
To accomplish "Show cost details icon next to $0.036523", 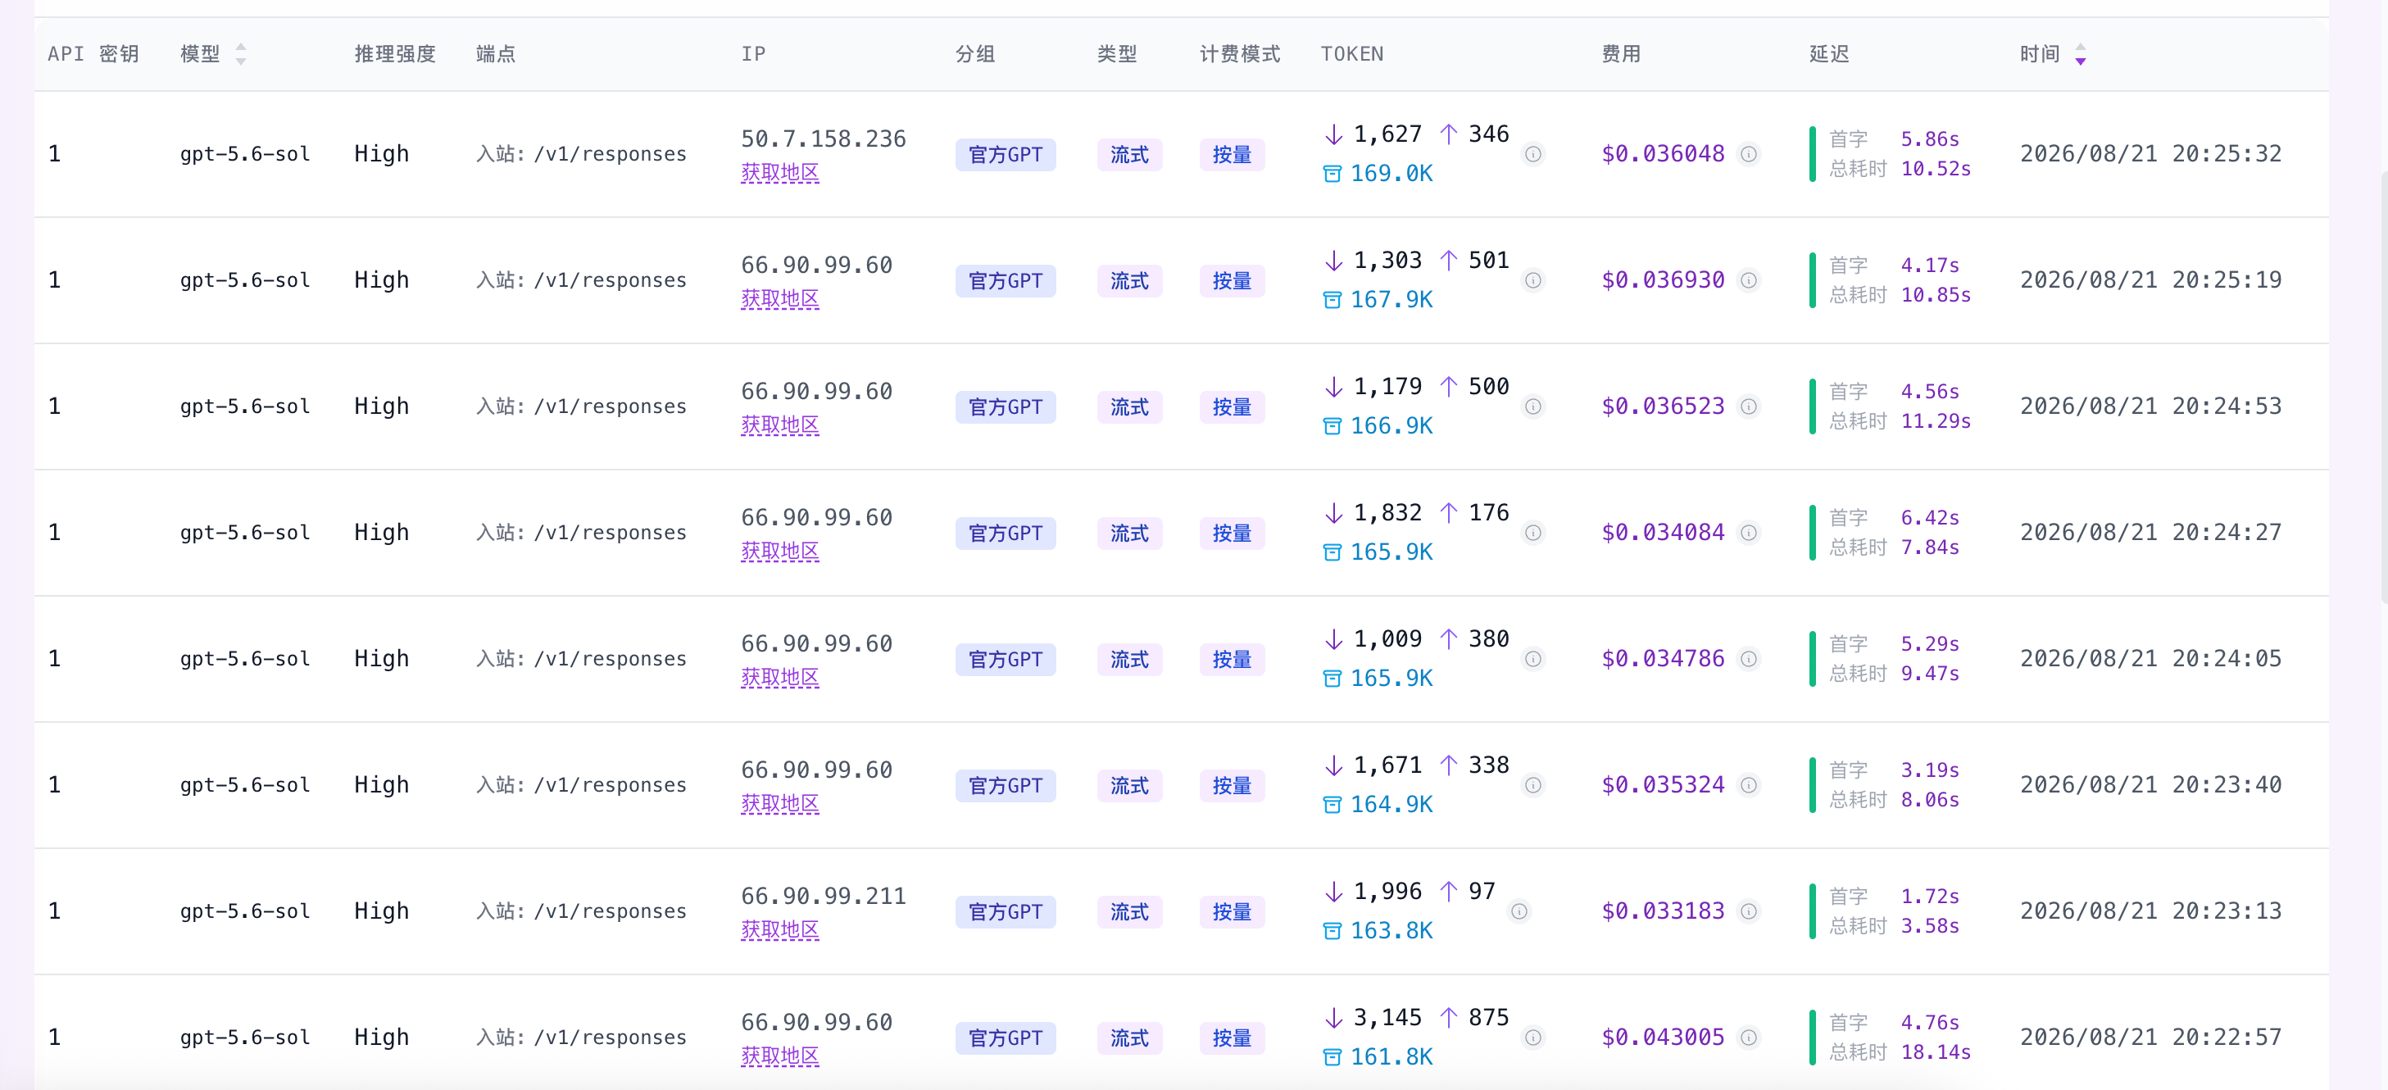I will point(1748,406).
